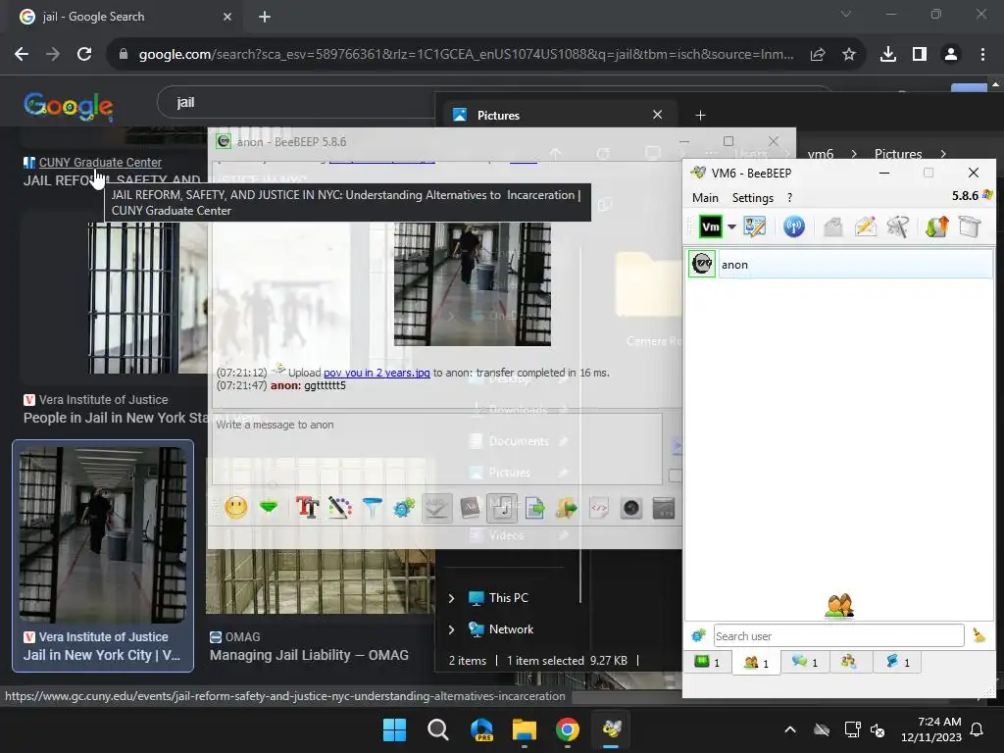
Task: Open user list options gear beside search
Action: (x=698, y=635)
